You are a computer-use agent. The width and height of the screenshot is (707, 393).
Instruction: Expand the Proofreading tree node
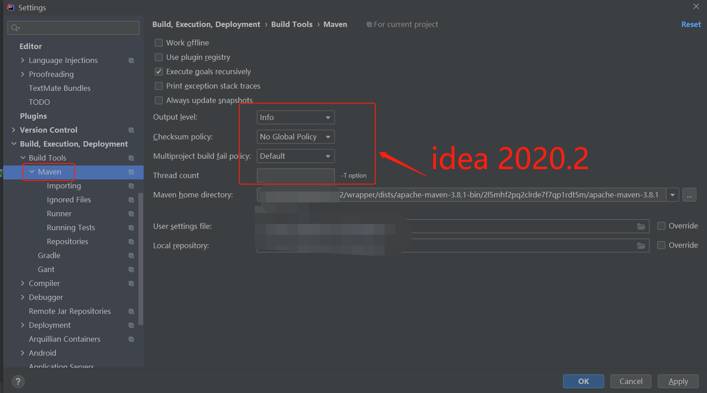coord(23,74)
